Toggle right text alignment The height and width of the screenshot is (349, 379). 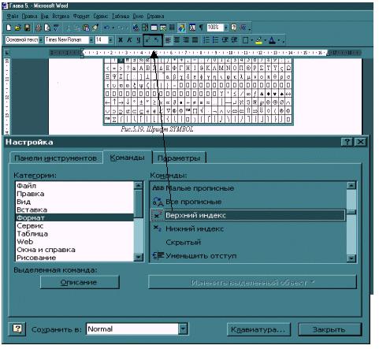click(x=186, y=40)
